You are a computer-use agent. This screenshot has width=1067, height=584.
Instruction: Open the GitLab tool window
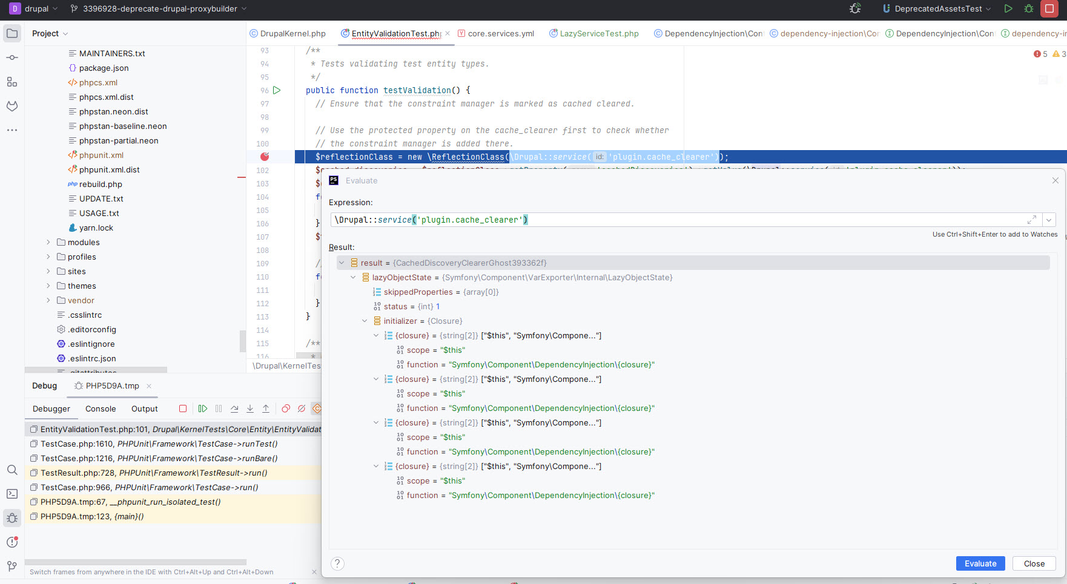[x=12, y=106]
